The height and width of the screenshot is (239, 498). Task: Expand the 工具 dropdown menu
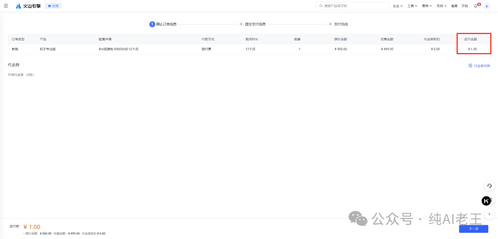412,6
